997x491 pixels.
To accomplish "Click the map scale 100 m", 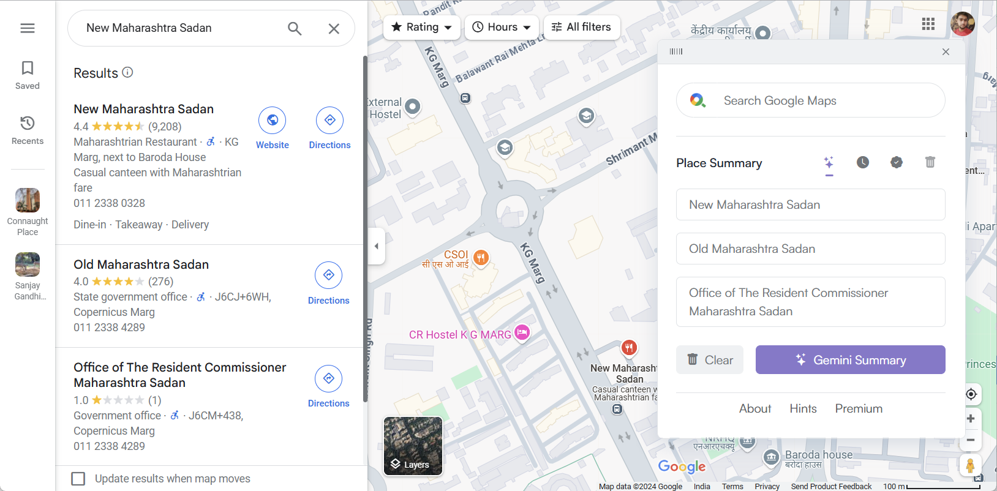I will [x=931, y=487].
